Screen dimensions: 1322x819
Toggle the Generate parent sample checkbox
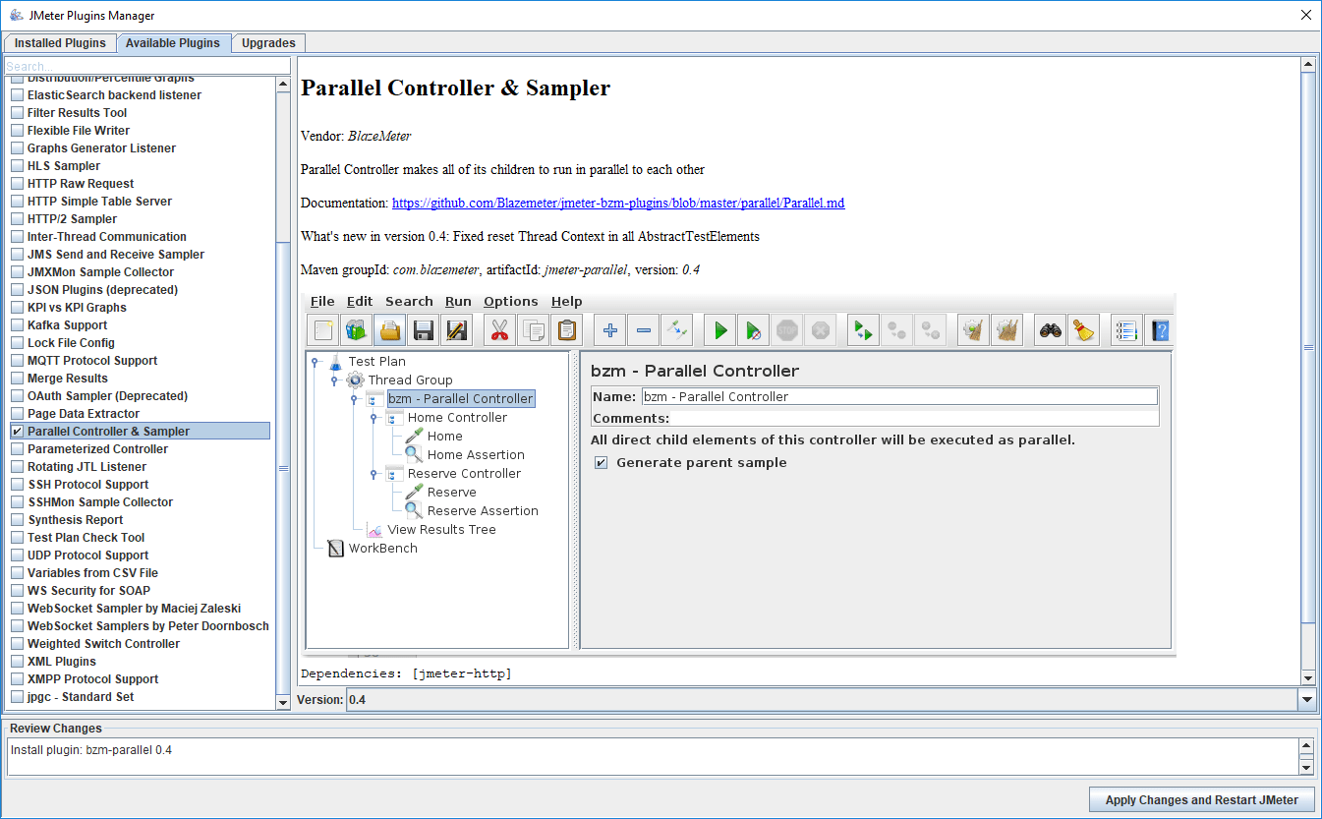(601, 462)
